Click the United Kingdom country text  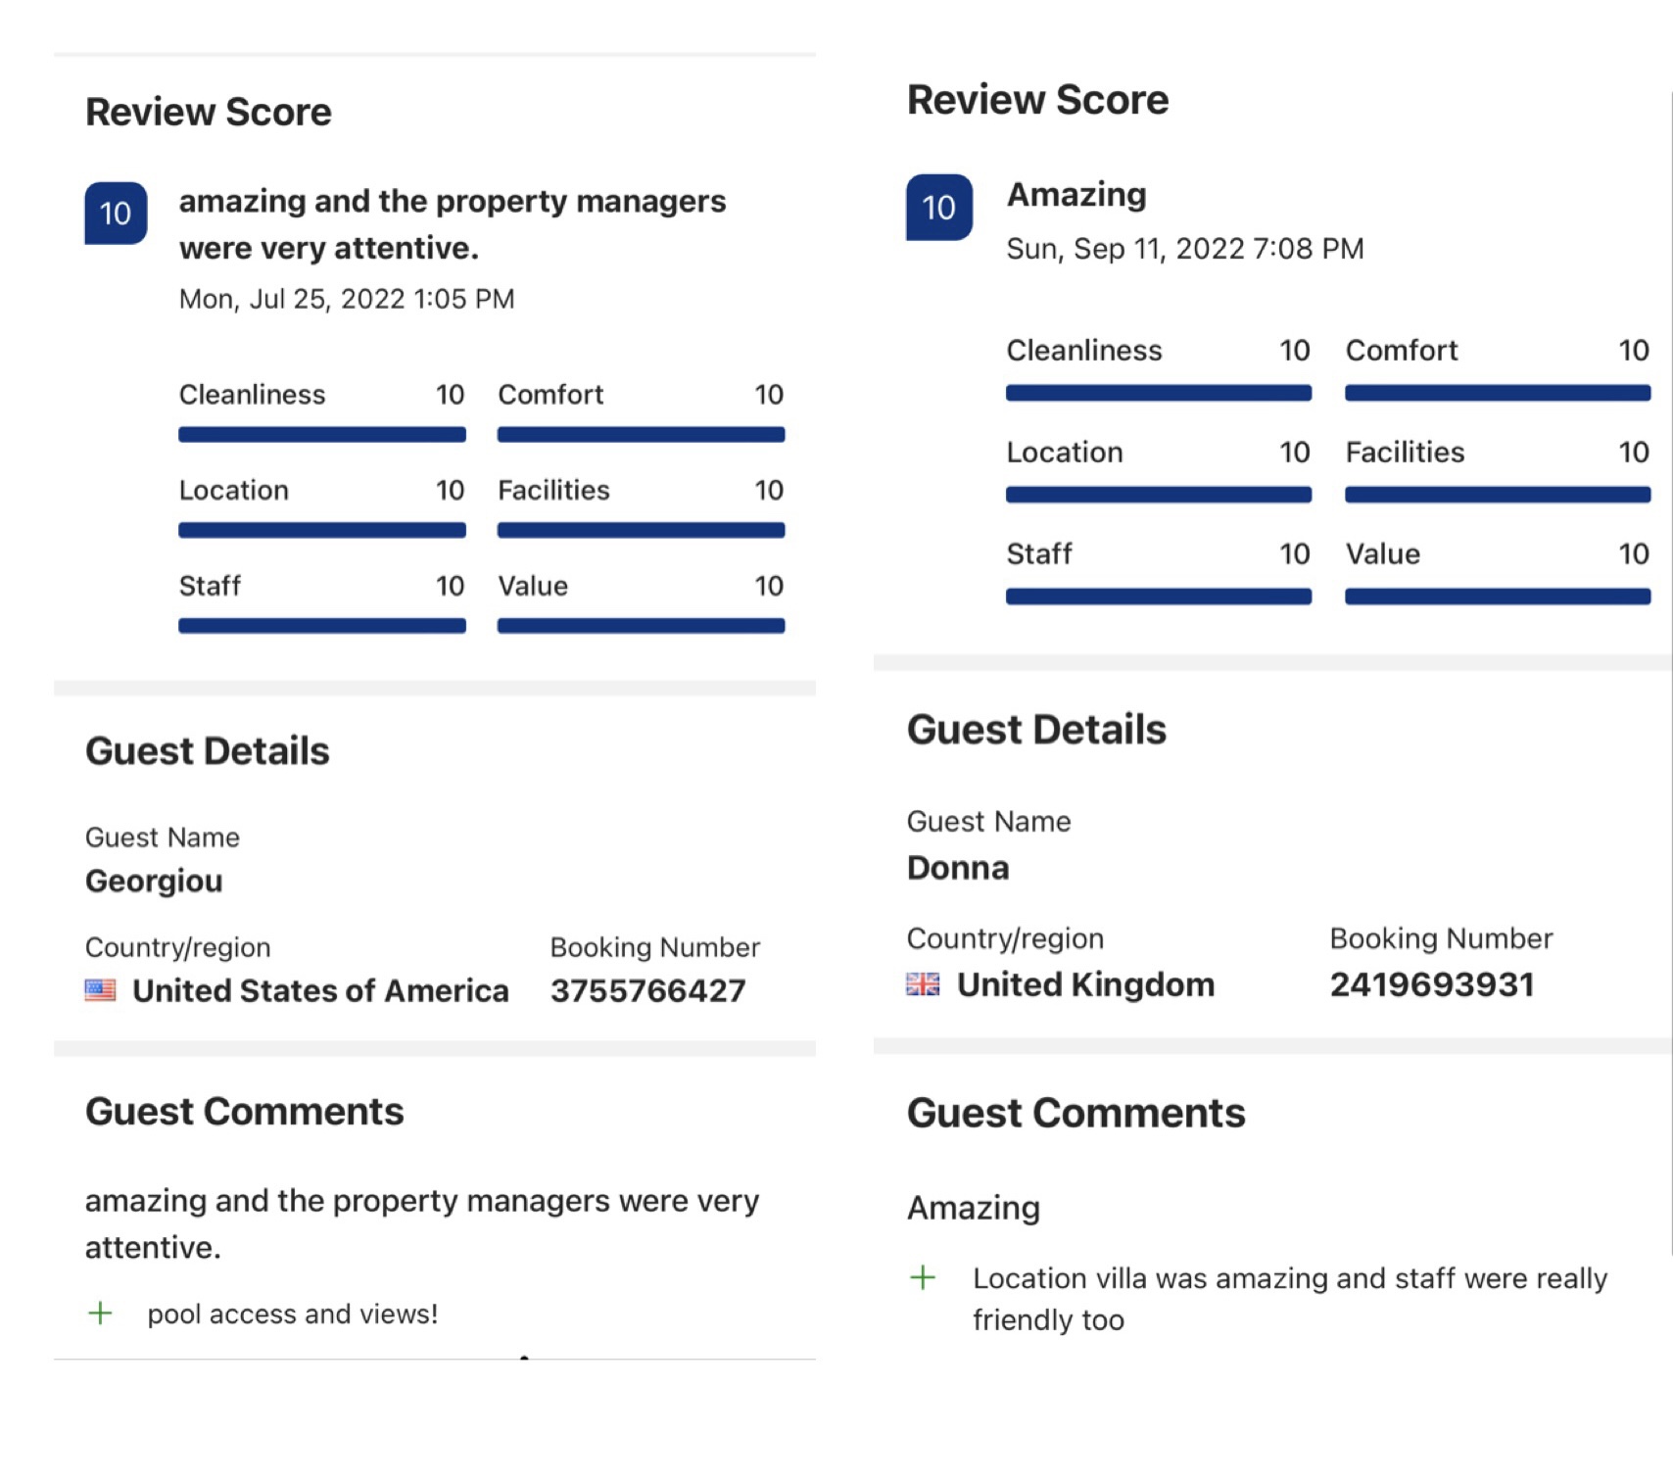tap(1085, 983)
